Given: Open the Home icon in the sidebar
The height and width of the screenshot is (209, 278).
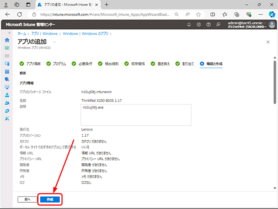Looking at the screenshot, I should [x=7, y=40].
